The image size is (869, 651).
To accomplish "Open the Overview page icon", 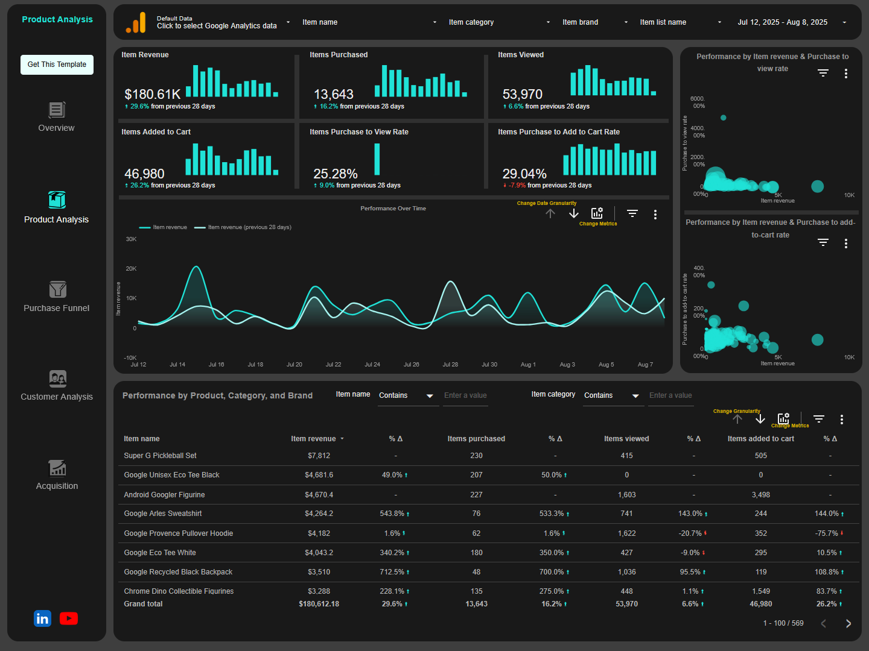I will pos(57,110).
